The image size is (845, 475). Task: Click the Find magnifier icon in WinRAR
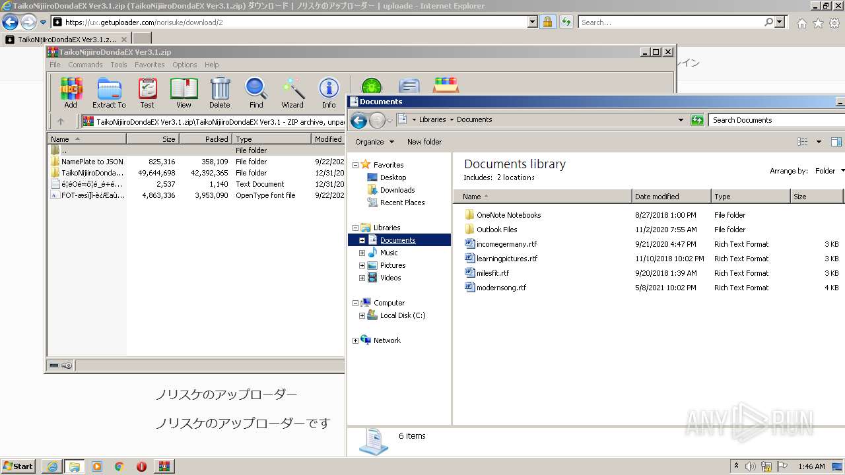[256, 93]
